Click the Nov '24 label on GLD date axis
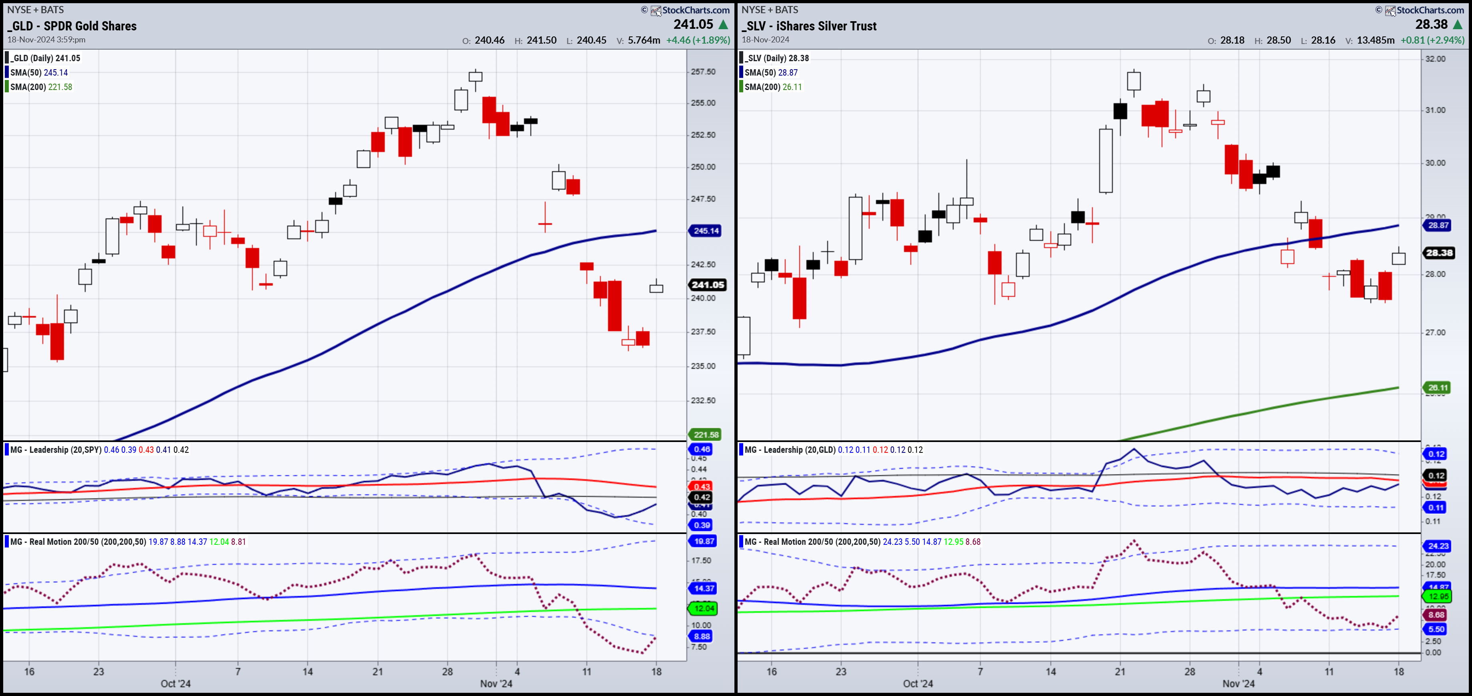This screenshot has height=696, width=1472. (x=496, y=684)
